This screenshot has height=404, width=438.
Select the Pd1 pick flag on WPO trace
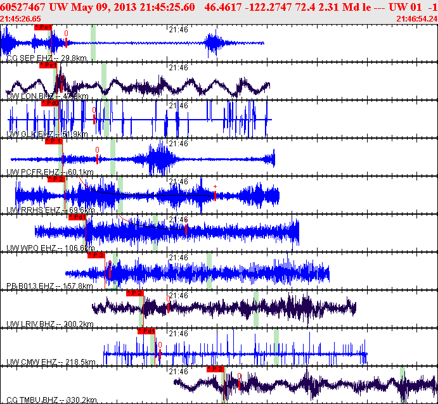tap(77, 217)
